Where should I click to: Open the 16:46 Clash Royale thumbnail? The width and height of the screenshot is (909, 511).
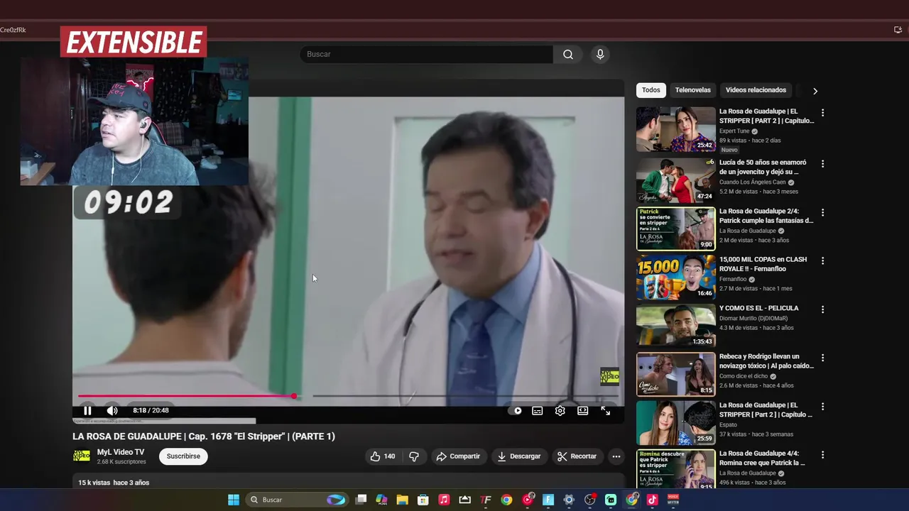click(676, 277)
